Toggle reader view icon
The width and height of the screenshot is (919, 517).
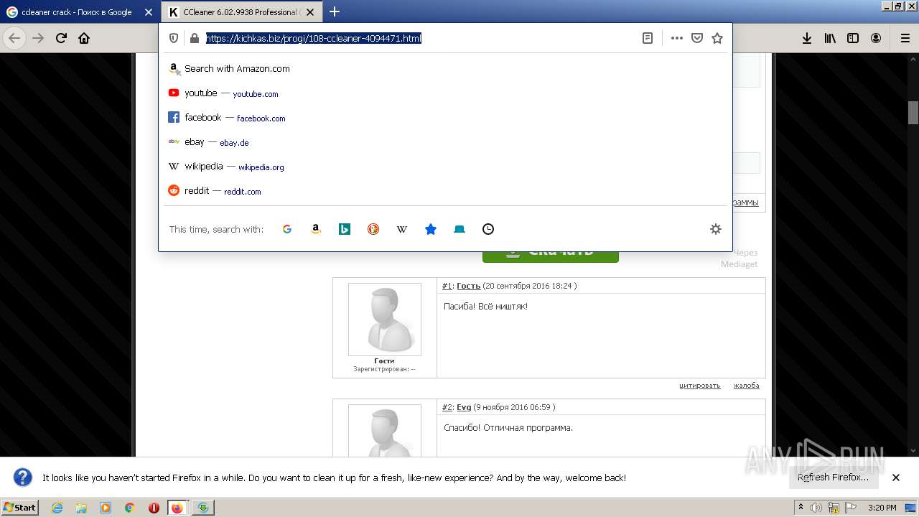pyautogui.click(x=648, y=38)
